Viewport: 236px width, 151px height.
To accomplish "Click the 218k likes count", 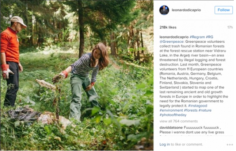I will [x=168, y=27].
